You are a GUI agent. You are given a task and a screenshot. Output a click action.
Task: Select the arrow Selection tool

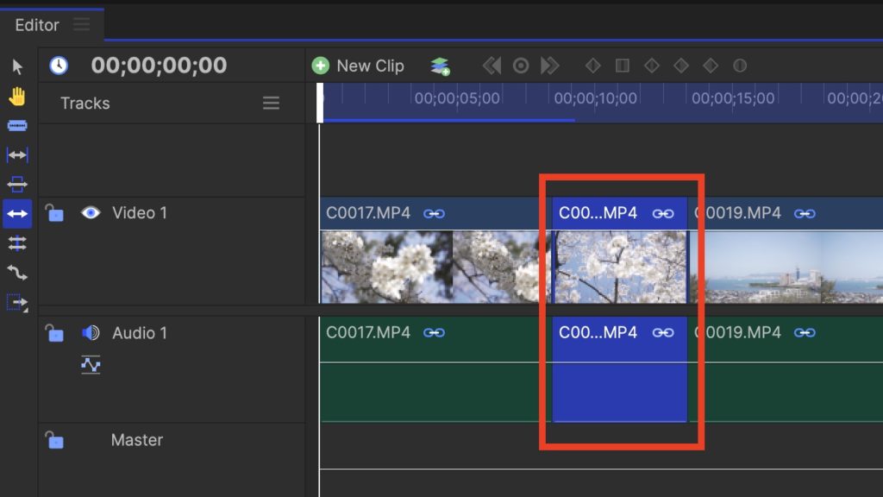[x=17, y=67]
